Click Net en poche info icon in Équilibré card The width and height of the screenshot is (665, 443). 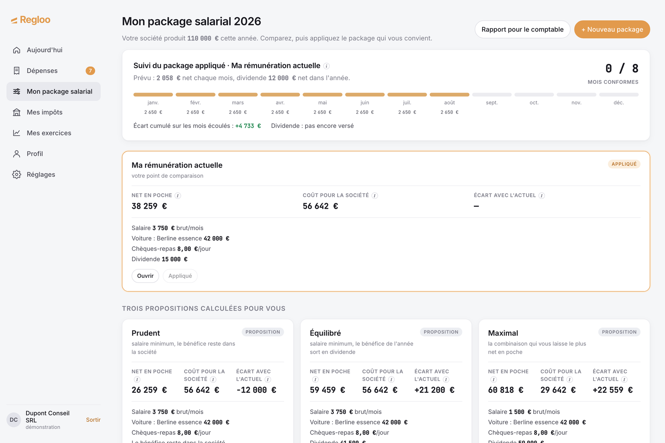pos(315,379)
